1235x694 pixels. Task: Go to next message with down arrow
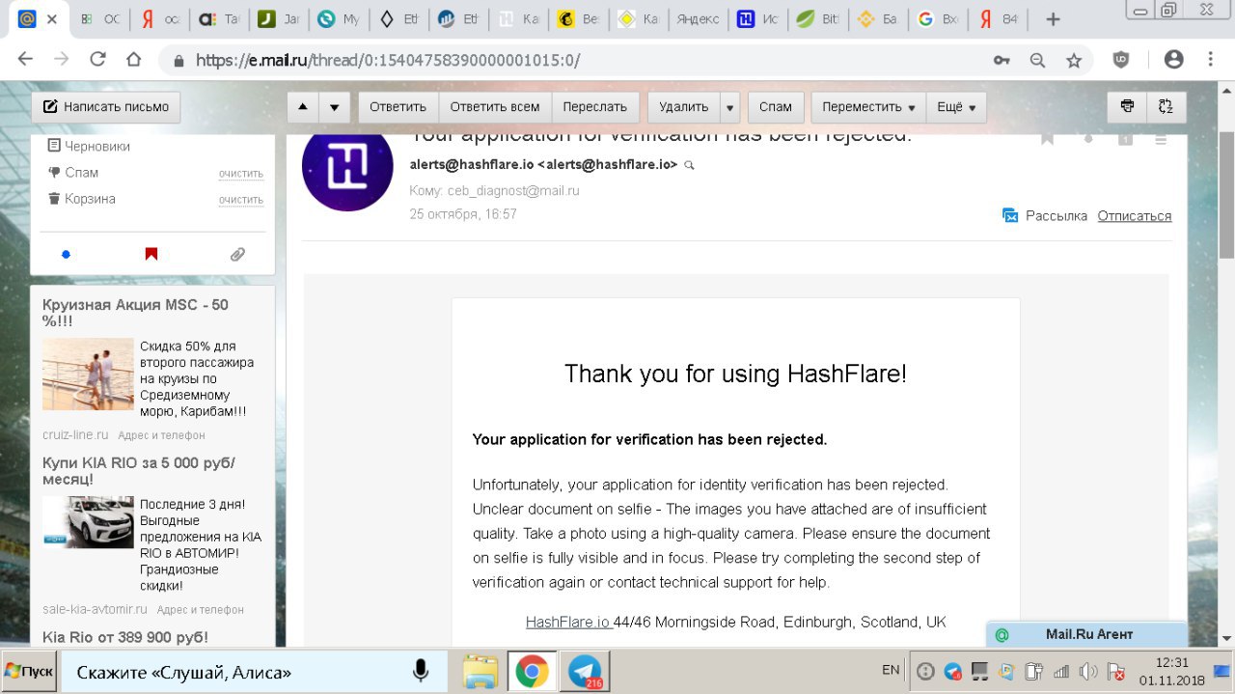pyautogui.click(x=335, y=107)
